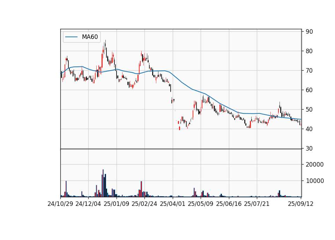Click the price axis value 60
Image resolution: width=335 pixels, height=240 pixels.
click(310, 90)
